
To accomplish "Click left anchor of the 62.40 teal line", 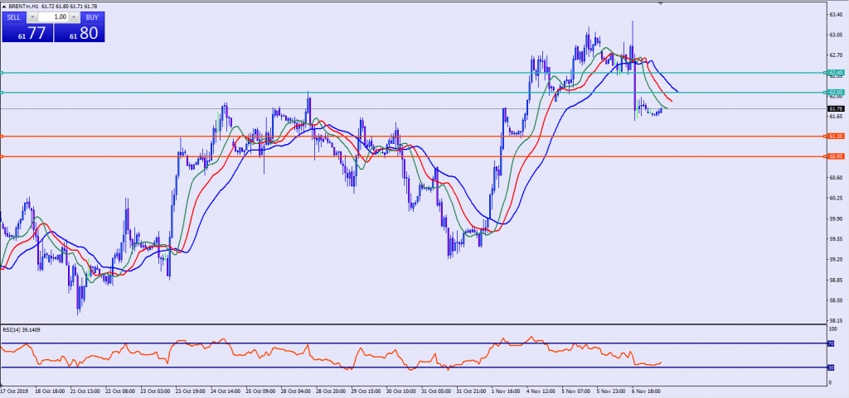I will [2, 73].
